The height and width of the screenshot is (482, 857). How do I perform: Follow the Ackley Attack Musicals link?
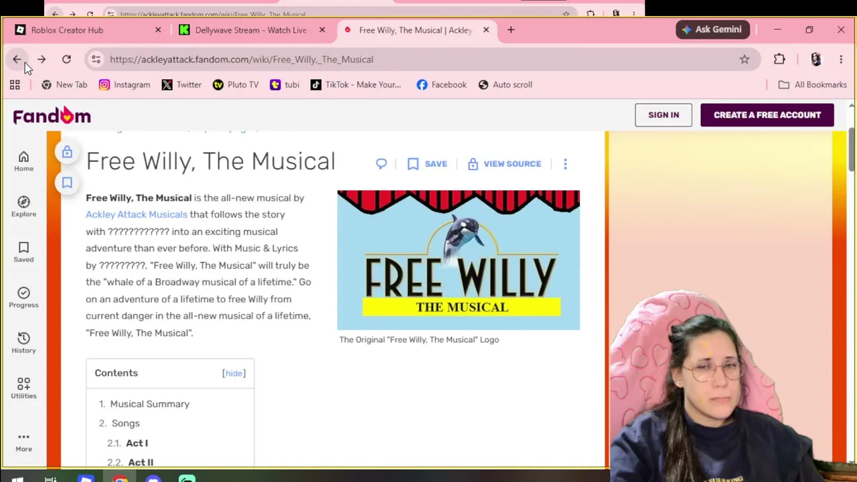(137, 214)
